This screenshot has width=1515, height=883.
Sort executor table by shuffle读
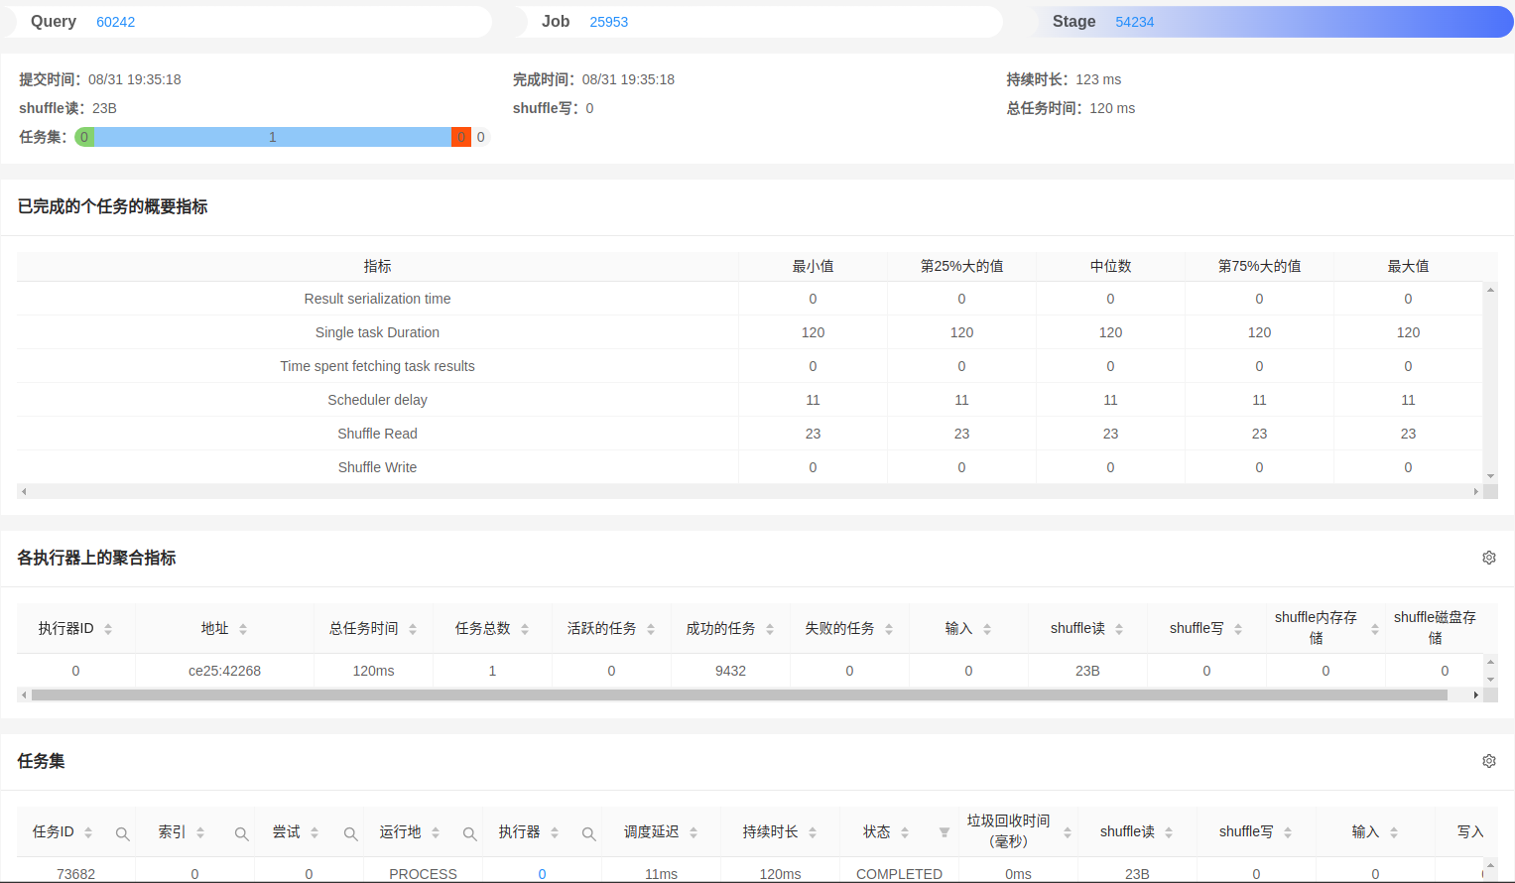pyautogui.click(x=1119, y=629)
